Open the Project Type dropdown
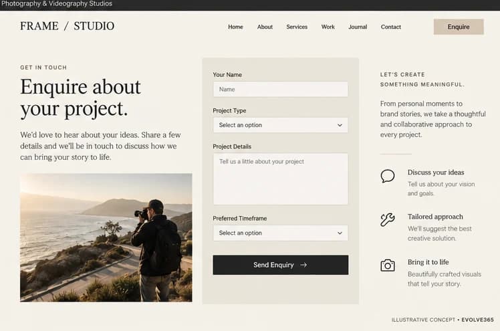500x331 pixels. (x=281, y=125)
